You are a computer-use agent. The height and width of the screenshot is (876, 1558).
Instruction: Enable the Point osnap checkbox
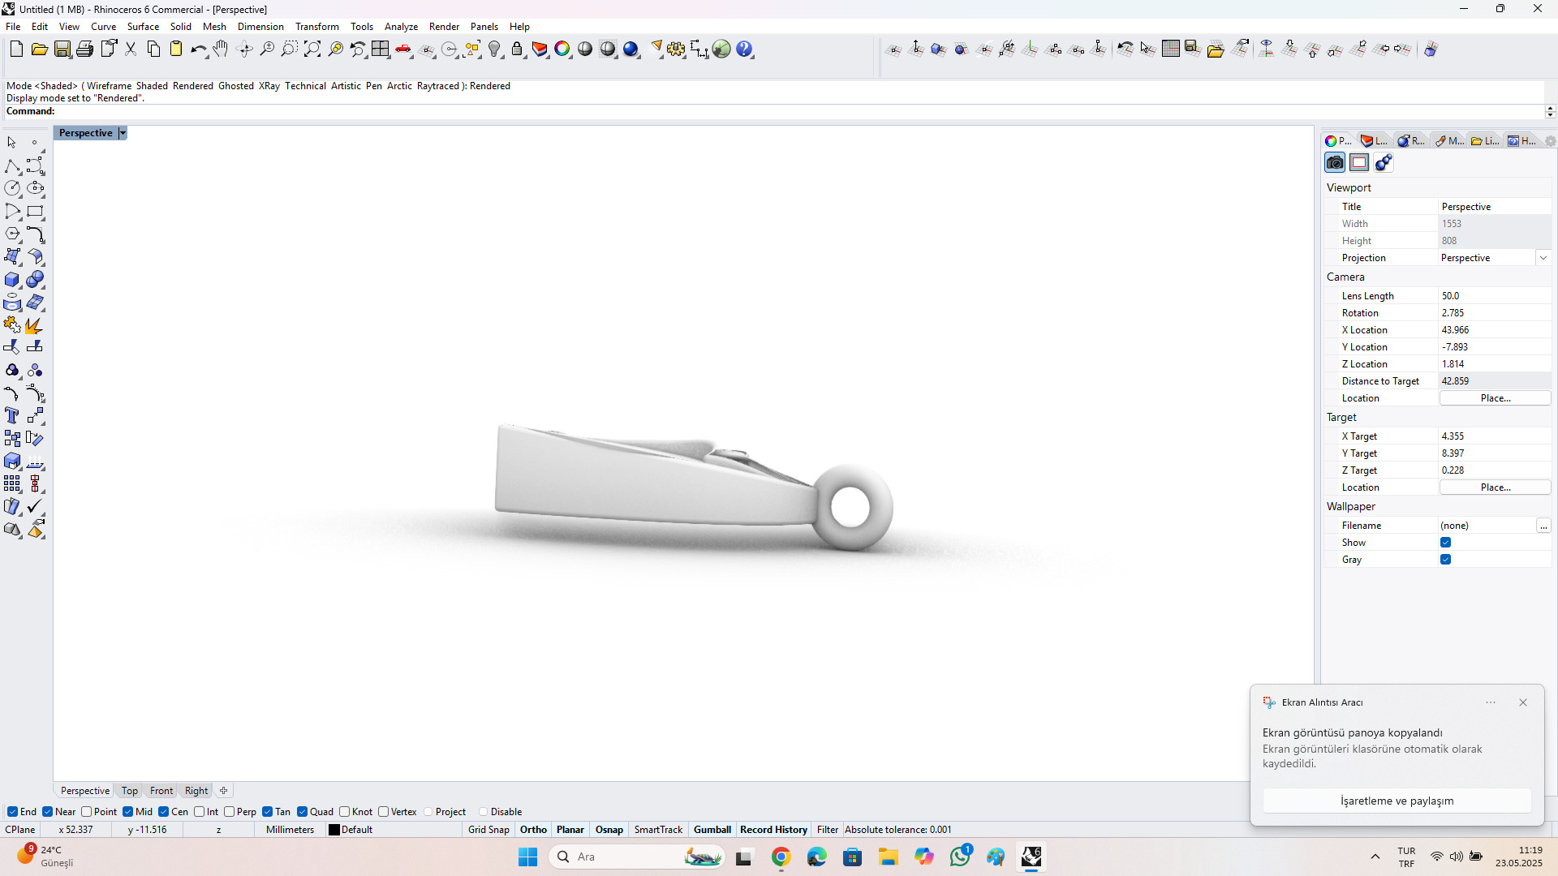pos(87,812)
